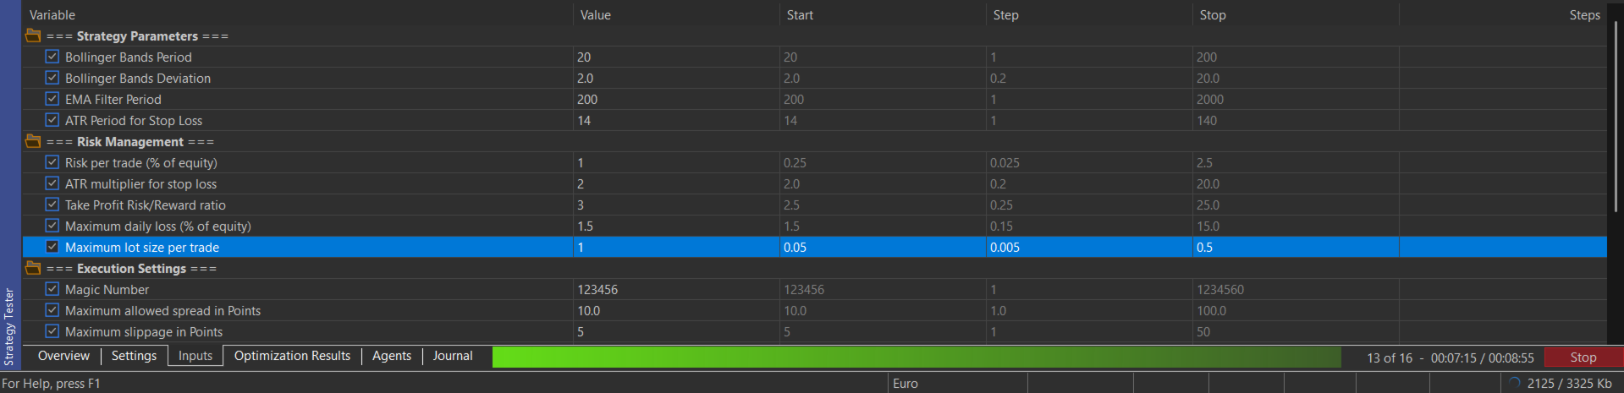The image size is (1624, 393).
Task: Click the Value column header
Action: pos(676,14)
